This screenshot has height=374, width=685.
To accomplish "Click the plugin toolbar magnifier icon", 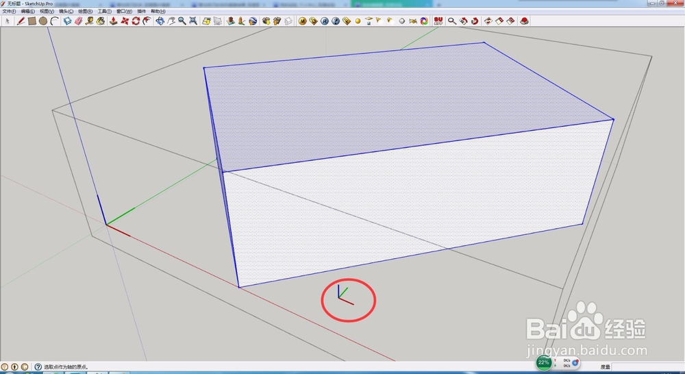I will [452, 21].
